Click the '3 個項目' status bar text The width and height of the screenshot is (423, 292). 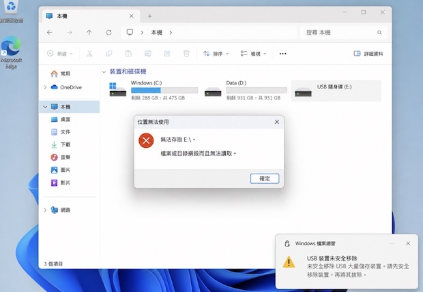point(53,264)
